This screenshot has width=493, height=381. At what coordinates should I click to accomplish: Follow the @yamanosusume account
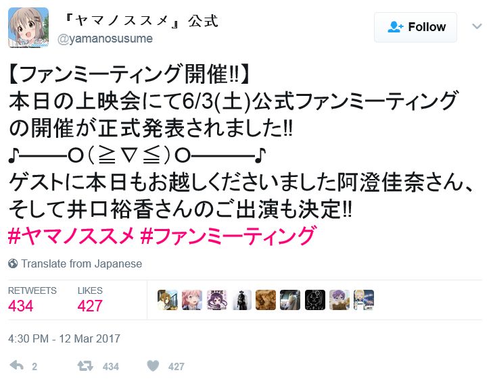(415, 27)
